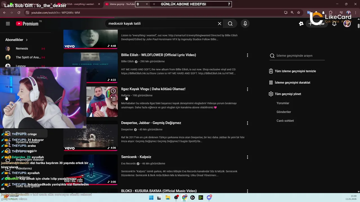
Task: Click pause icon beside İzleme geçmişini duraklat
Action: 271,82
